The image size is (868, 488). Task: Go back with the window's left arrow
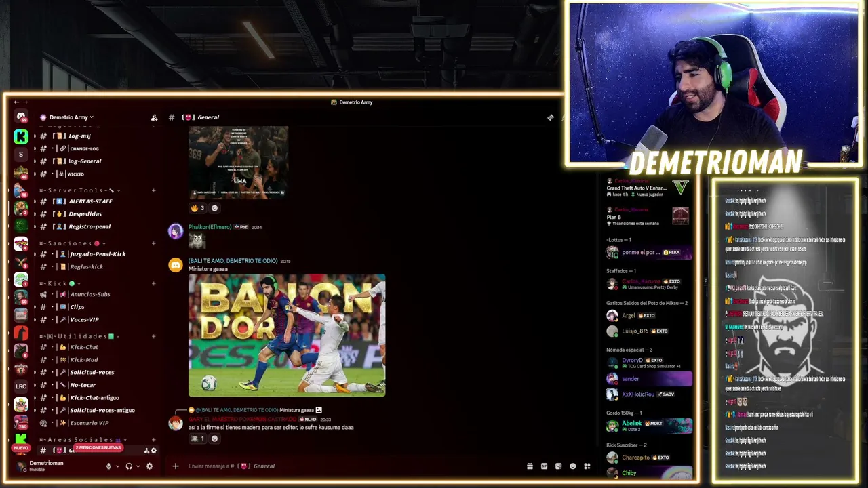tap(16, 102)
